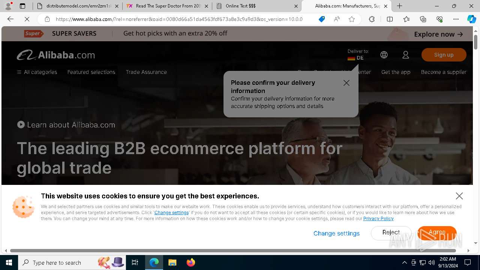This screenshot has height=270, width=480.
Task: Click the address bar URL
Action: pos(179,19)
